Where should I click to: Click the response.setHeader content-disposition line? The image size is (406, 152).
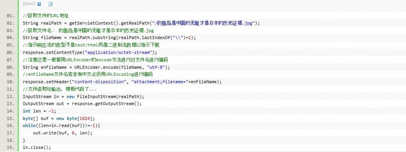point(122,82)
